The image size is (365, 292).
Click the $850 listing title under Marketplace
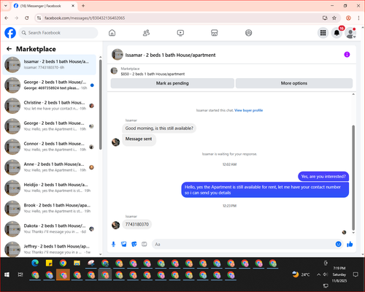click(x=153, y=74)
